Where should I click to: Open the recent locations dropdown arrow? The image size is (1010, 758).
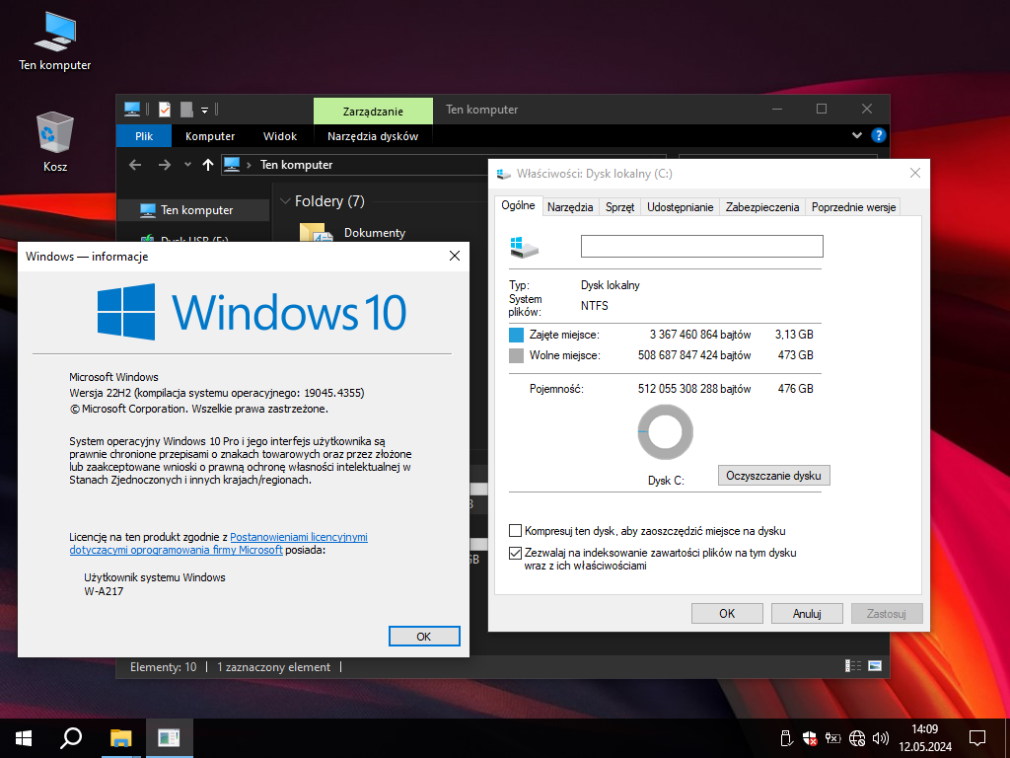(x=186, y=165)
